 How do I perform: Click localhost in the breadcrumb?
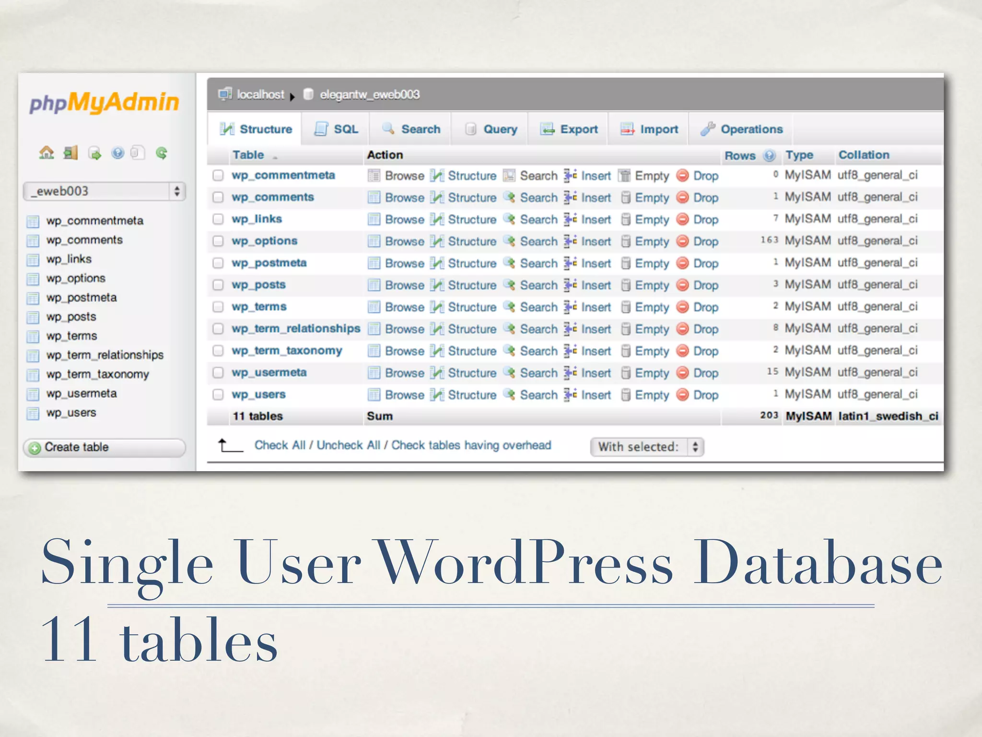pyautogui.click(x=260, y=95)
